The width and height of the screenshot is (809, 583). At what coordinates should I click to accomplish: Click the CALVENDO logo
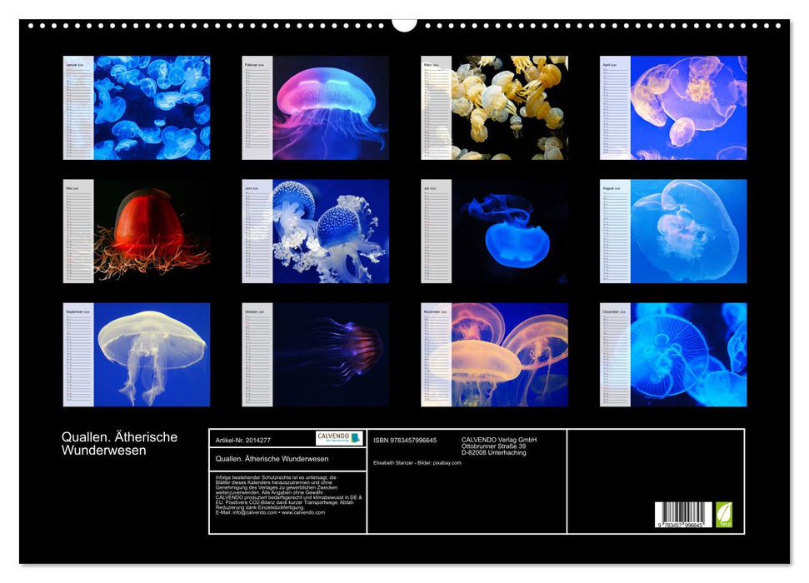339,438
